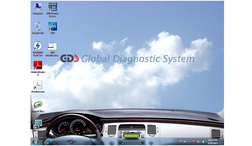Launch the GDS application shortcut
The image size is (252, 146).
[x=53, y=28]
